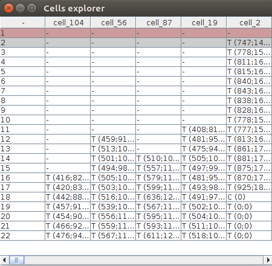Select cell T (513;10... in cell_56 column

click(113, 149)
